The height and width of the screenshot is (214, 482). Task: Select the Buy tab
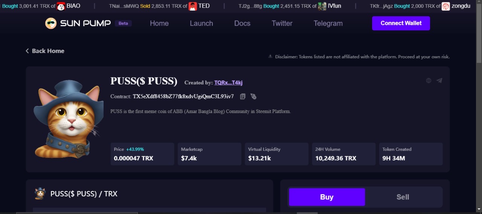327,197
